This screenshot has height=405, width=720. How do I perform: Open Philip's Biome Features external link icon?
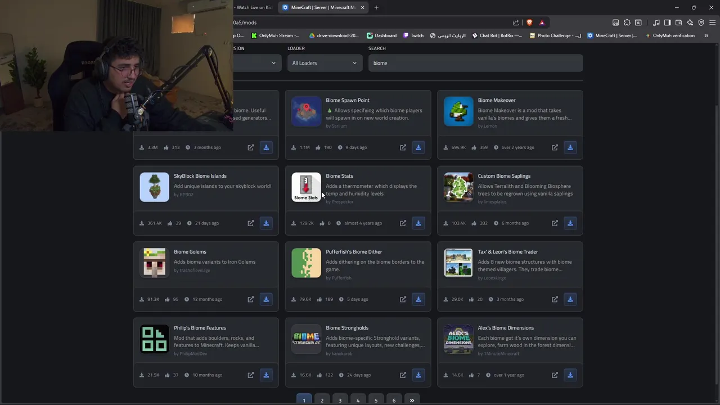pyautogui.click(x=251, y=375)
